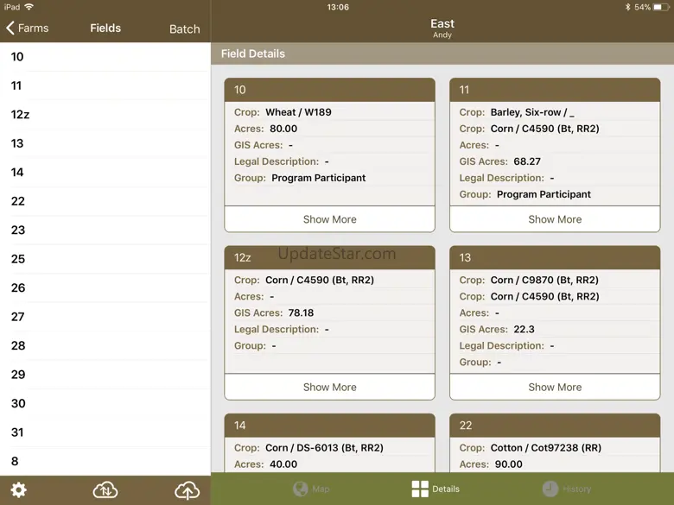Expand field 13 with Show More
The image size is (674, 505).
coord(554,387)
